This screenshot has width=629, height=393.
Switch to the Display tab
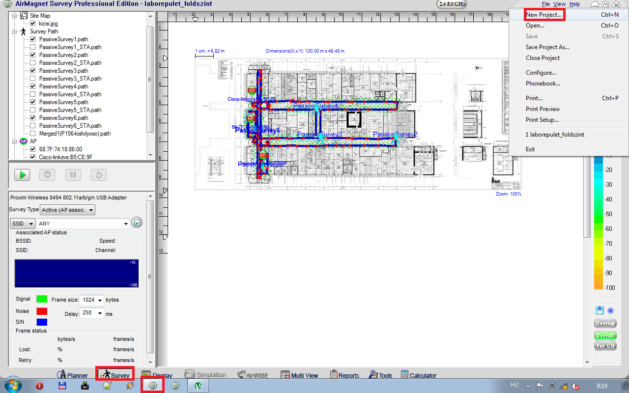tap(156, 375)
